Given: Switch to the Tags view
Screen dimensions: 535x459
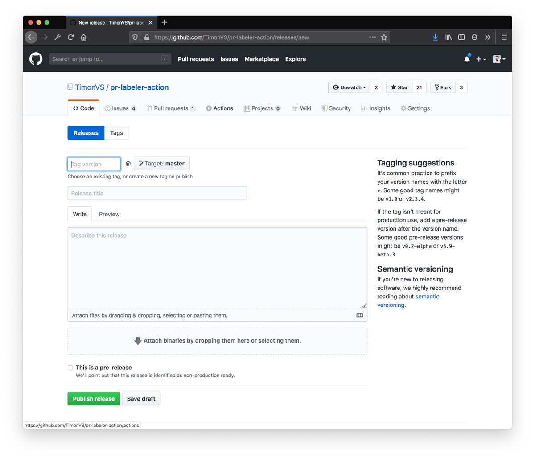Looking at the screenshot, I should tap(117, 133).
